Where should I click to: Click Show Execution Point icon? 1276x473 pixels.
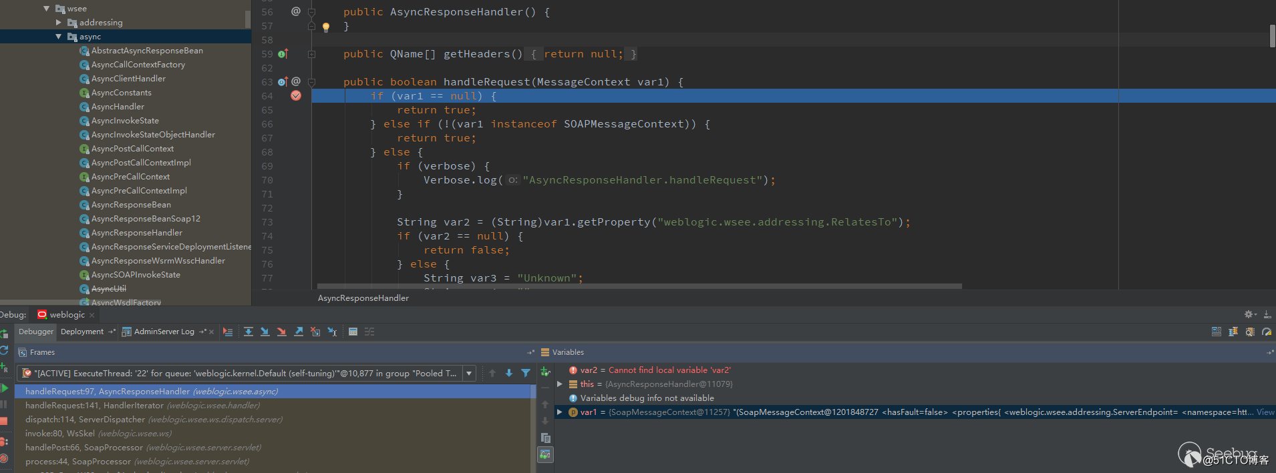pyautogui.click(x=228, y=332)
